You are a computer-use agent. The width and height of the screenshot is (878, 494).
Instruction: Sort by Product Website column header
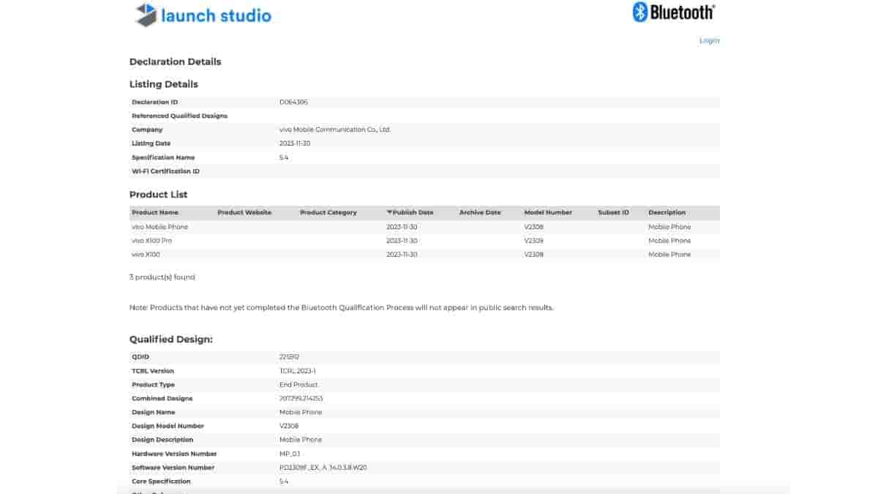244,212
